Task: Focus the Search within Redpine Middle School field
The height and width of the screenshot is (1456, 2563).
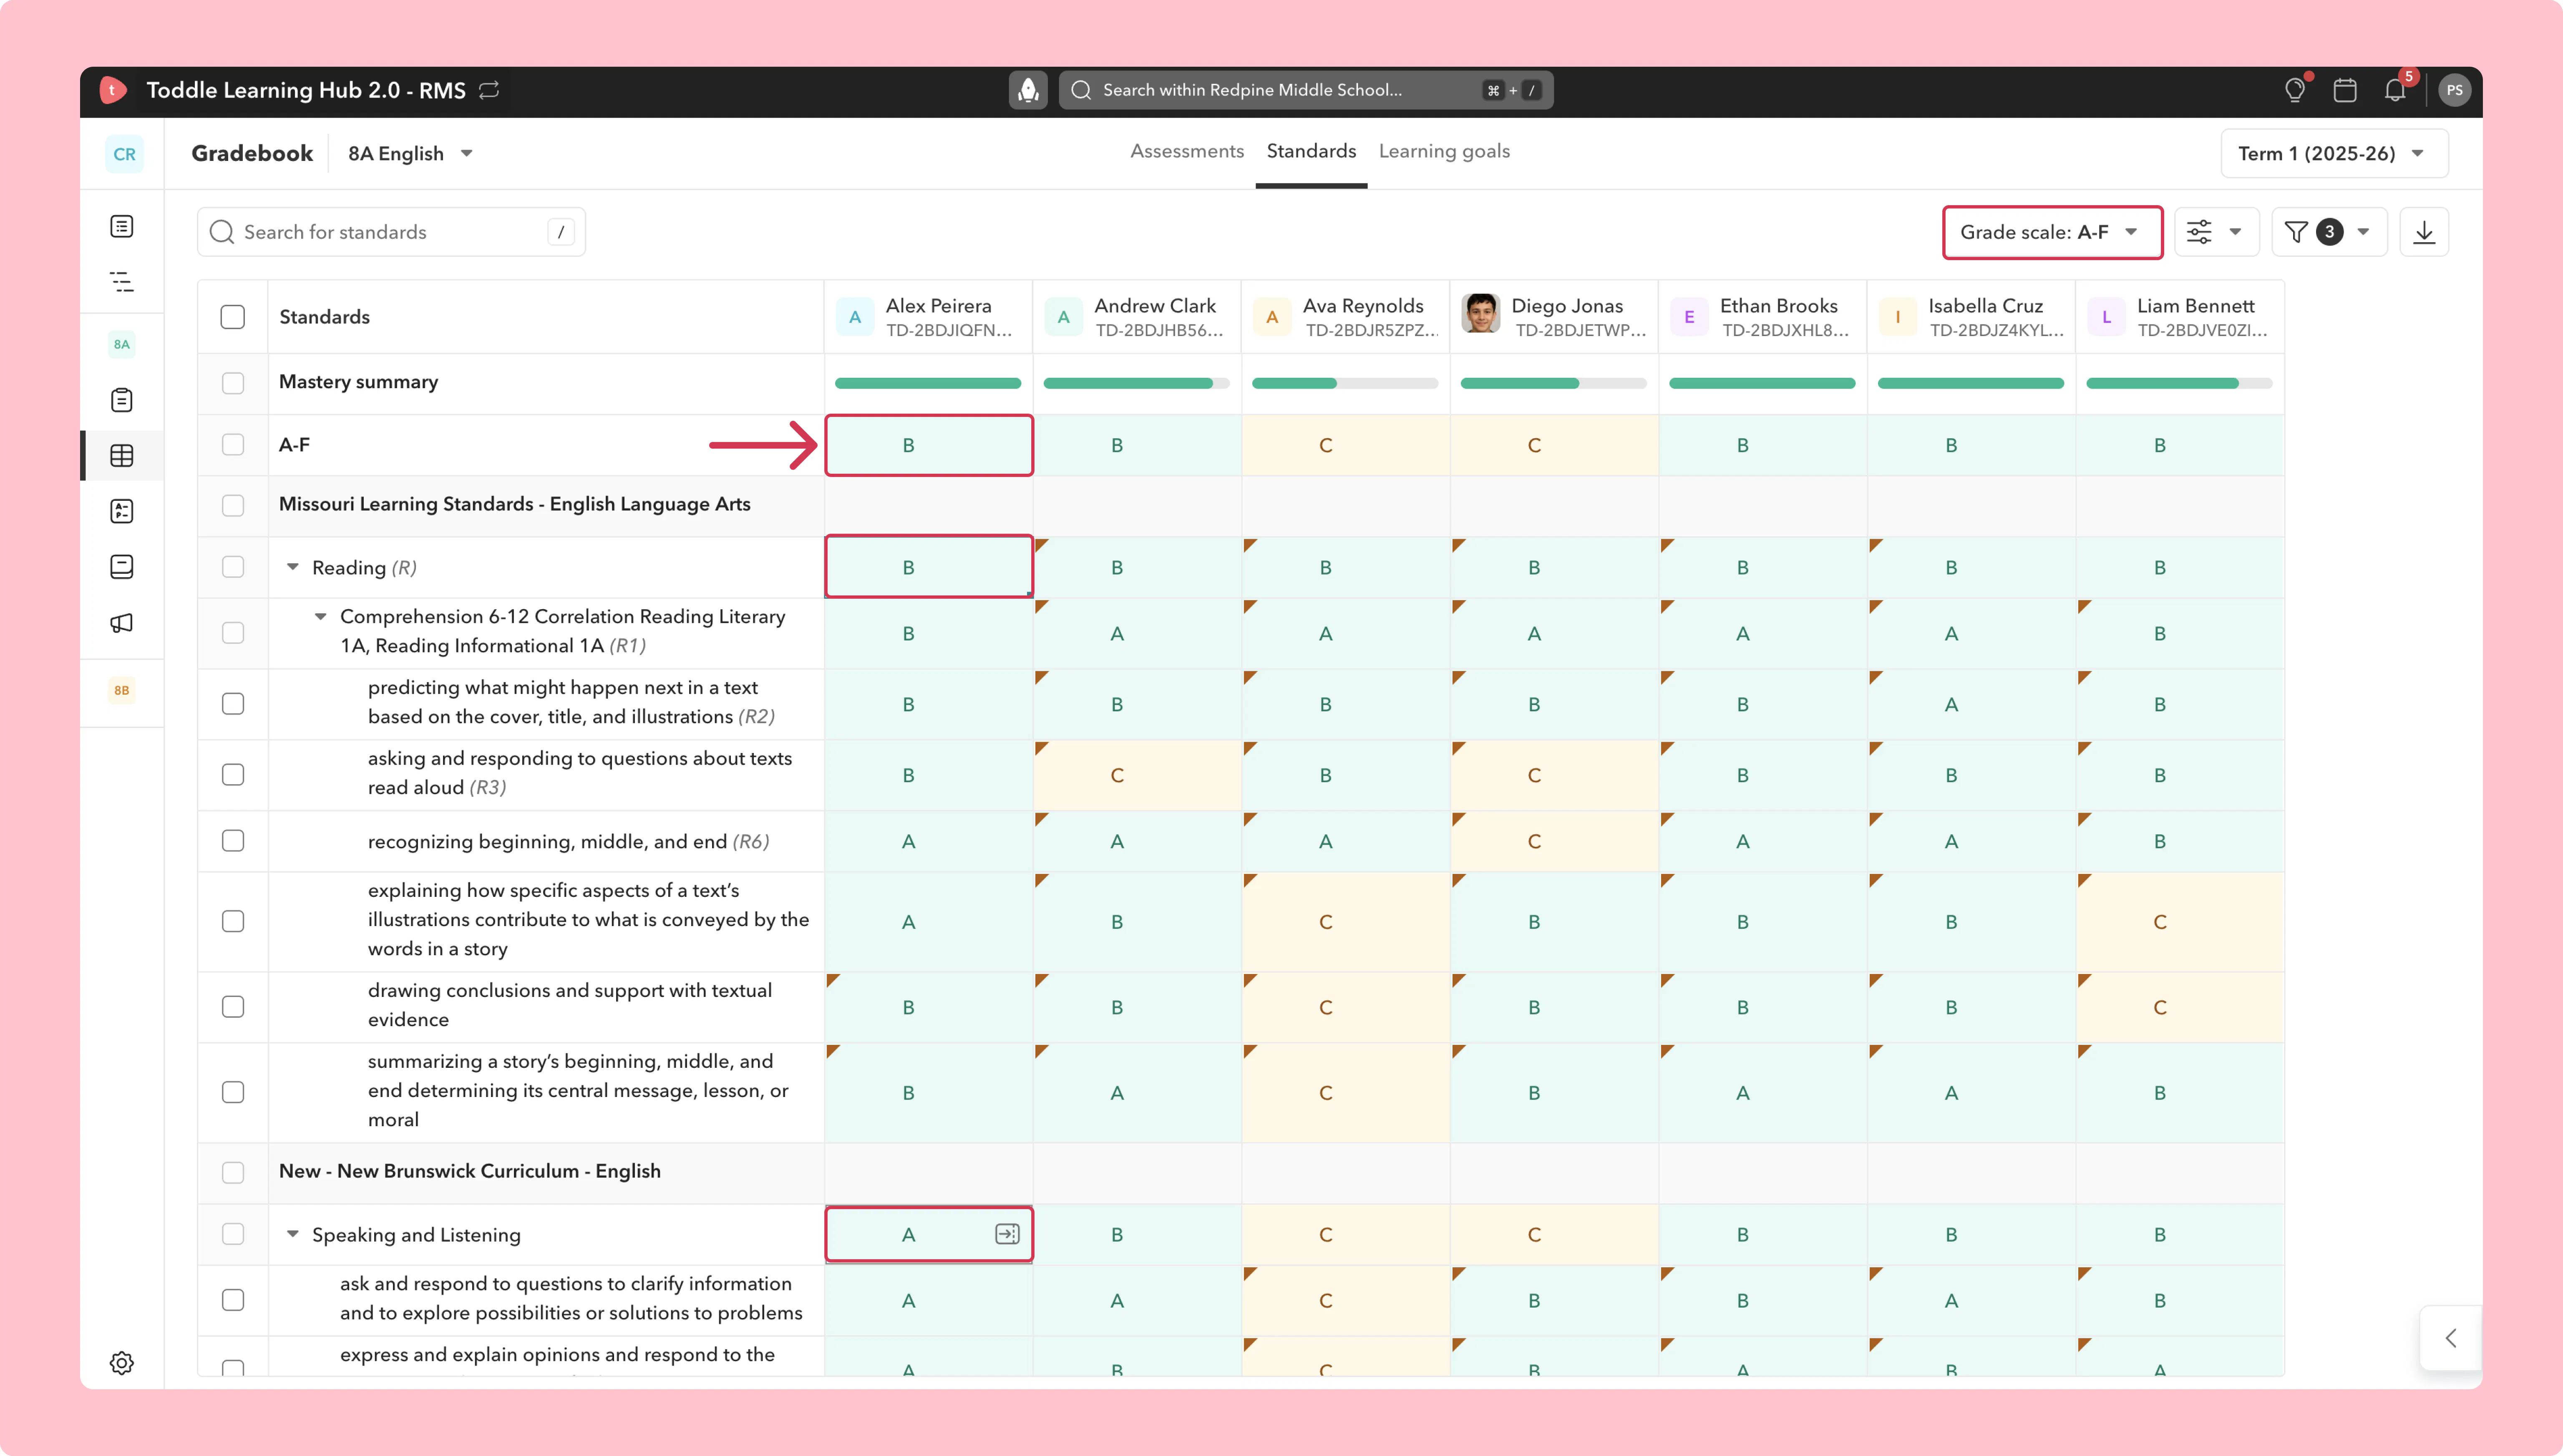Action: point(1306,90)
